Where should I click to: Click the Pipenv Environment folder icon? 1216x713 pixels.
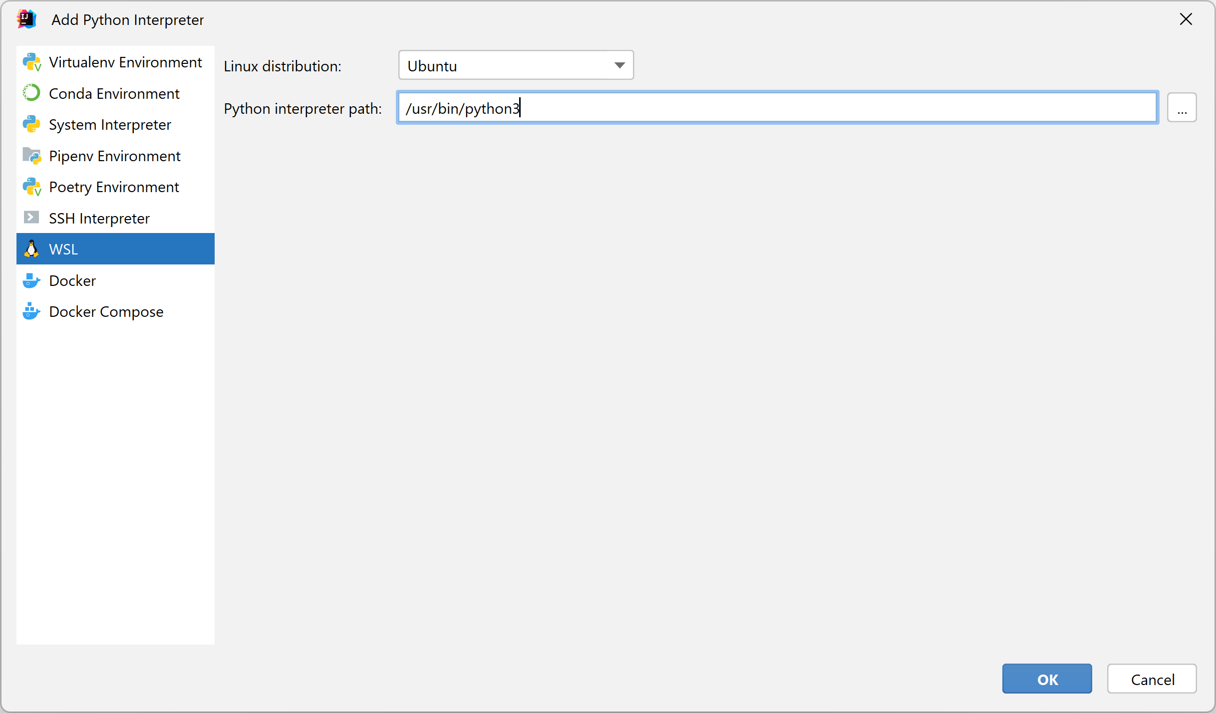coord(31,156)
